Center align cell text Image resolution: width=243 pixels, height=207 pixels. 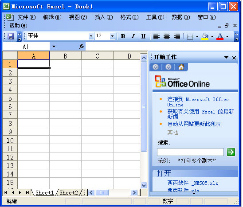click(x=167, y=36)
